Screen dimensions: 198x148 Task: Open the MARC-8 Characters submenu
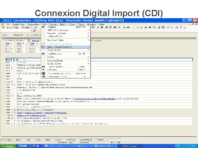click(66, 30)
